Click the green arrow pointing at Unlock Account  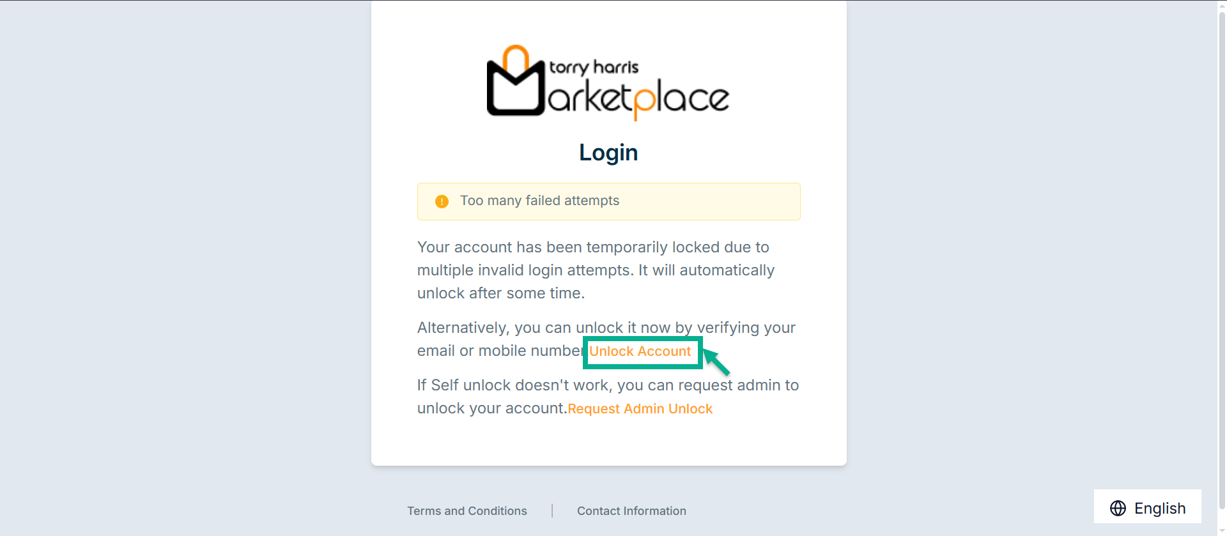(x=716, y=362)
